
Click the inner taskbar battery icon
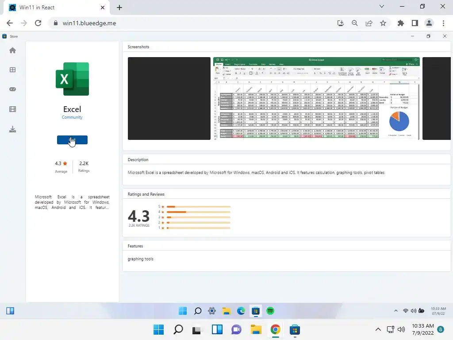click(422, 311)
